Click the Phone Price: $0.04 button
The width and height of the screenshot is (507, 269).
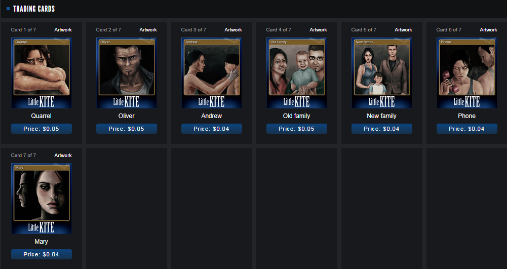point(466,129)
